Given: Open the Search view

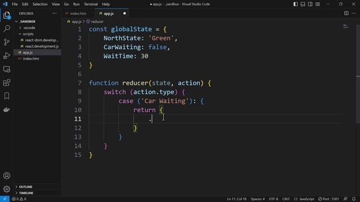Looking at the screenshot, I should coord(7,29).
